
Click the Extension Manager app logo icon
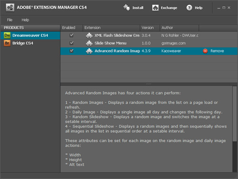10,8
